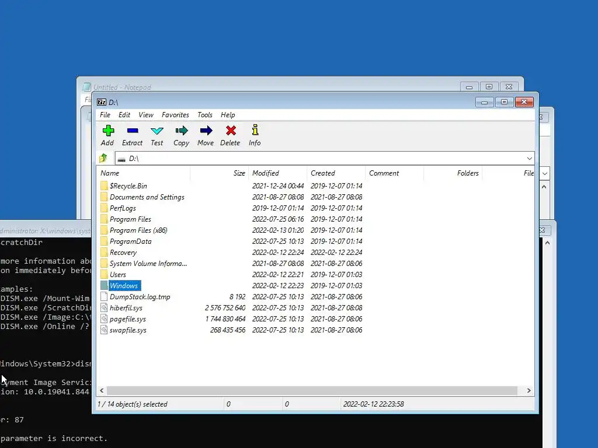Click status bar date 2022-02-12 22:23:58
Viewport: 598px width, 448px height.
coord(373,404)
